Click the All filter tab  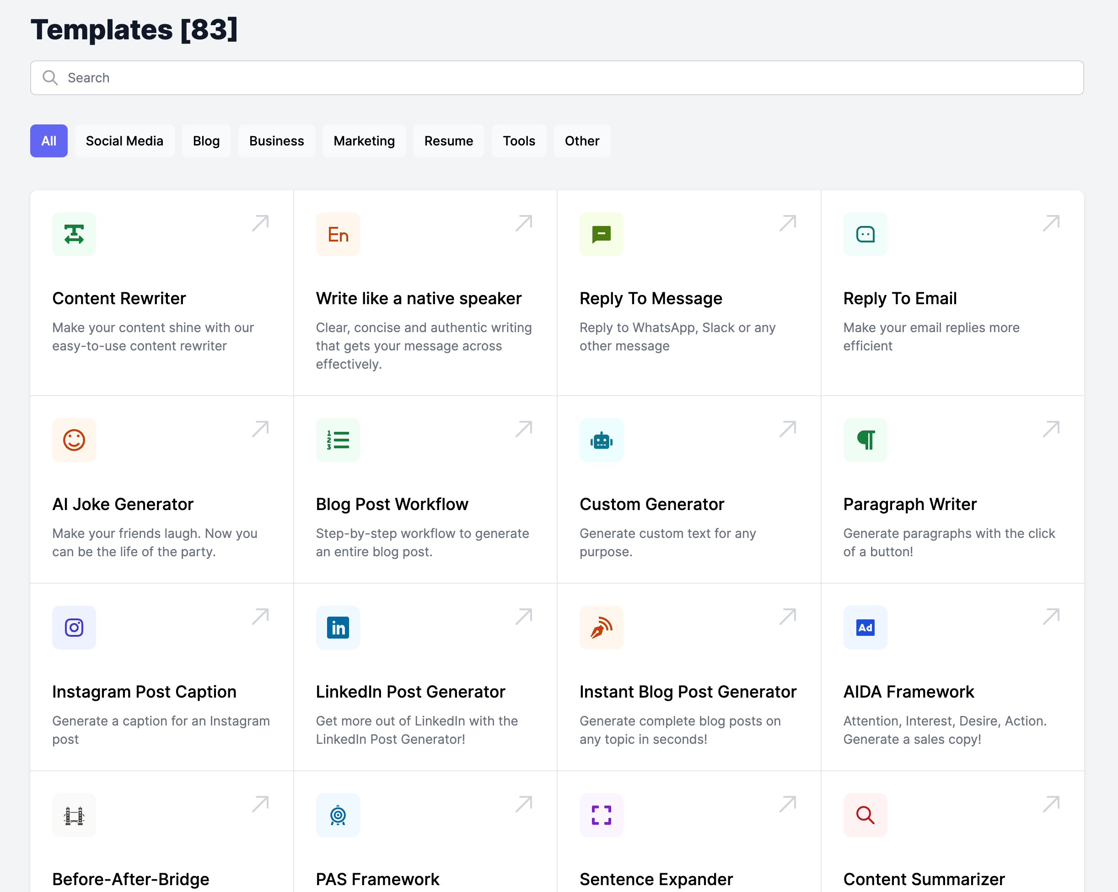[x=49, y=141]
